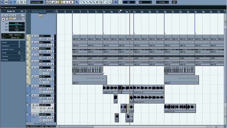Open the Touch Fader automation mode dropdown

click(x=37, y=2)
